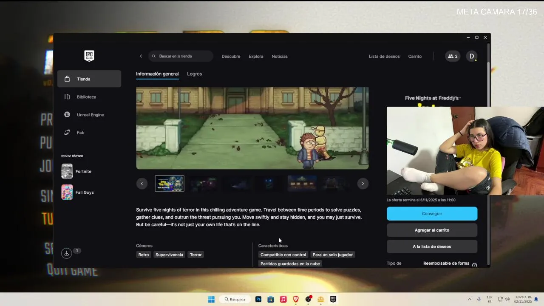The width and height of the screenshot is (544, 306).
Task: Open Epic Games Launcher taskbar icon
Action: 333,299
